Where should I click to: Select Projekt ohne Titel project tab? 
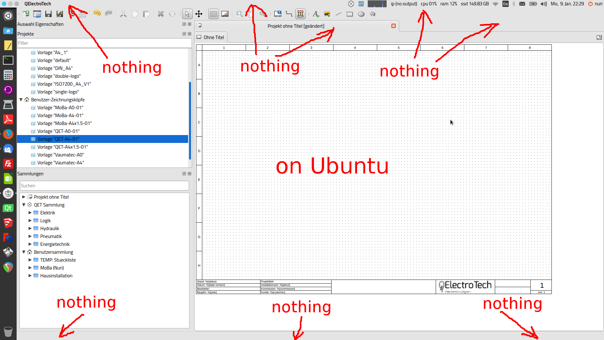click(296, 26)
